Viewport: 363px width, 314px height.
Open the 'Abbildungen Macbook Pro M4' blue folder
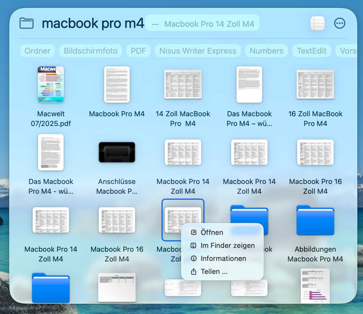(315, 220)
